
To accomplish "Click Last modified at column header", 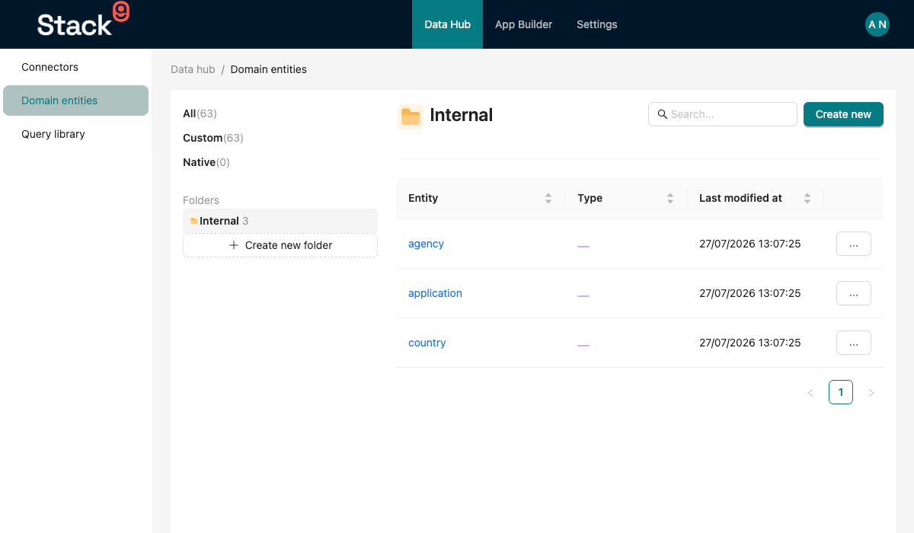I will click(x=756, y=198).
